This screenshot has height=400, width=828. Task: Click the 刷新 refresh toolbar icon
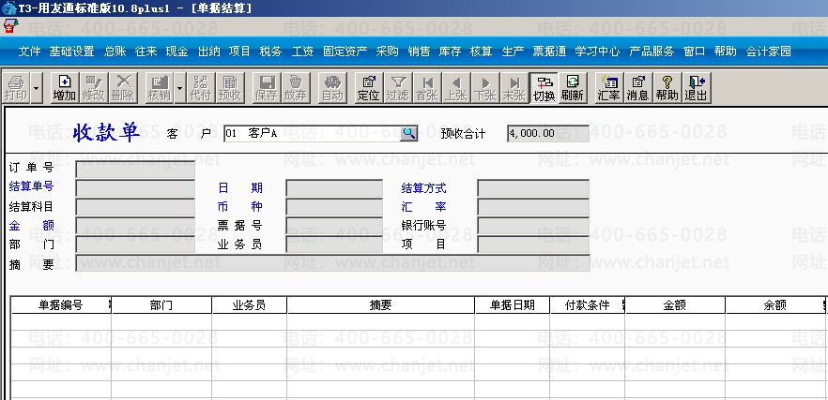point(572,87)
